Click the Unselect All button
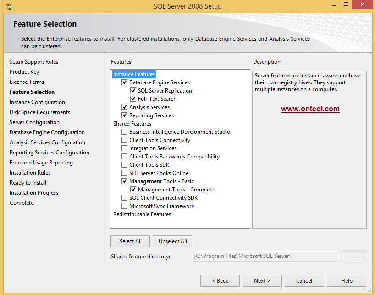The width and height of the screenshot is (375, 295). pyautogui.click(x=172, y=241)
